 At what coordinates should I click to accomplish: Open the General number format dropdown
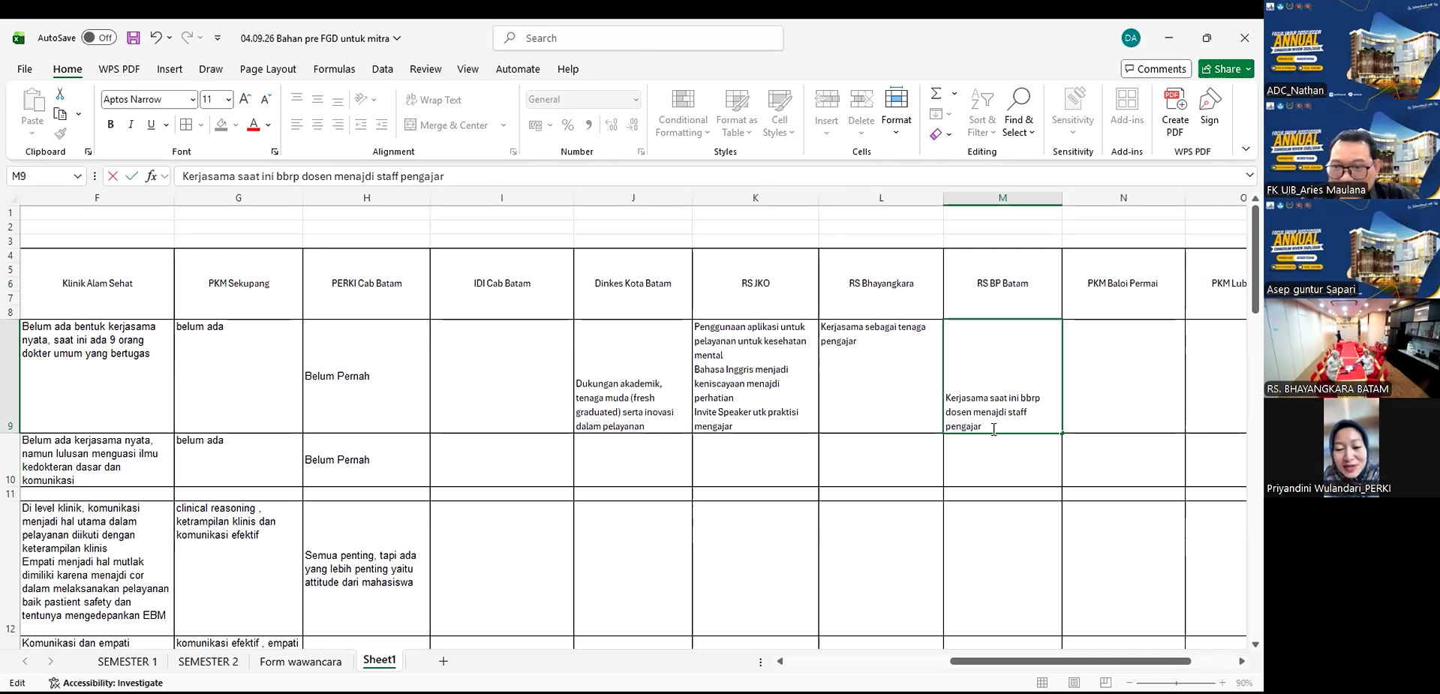636,99
